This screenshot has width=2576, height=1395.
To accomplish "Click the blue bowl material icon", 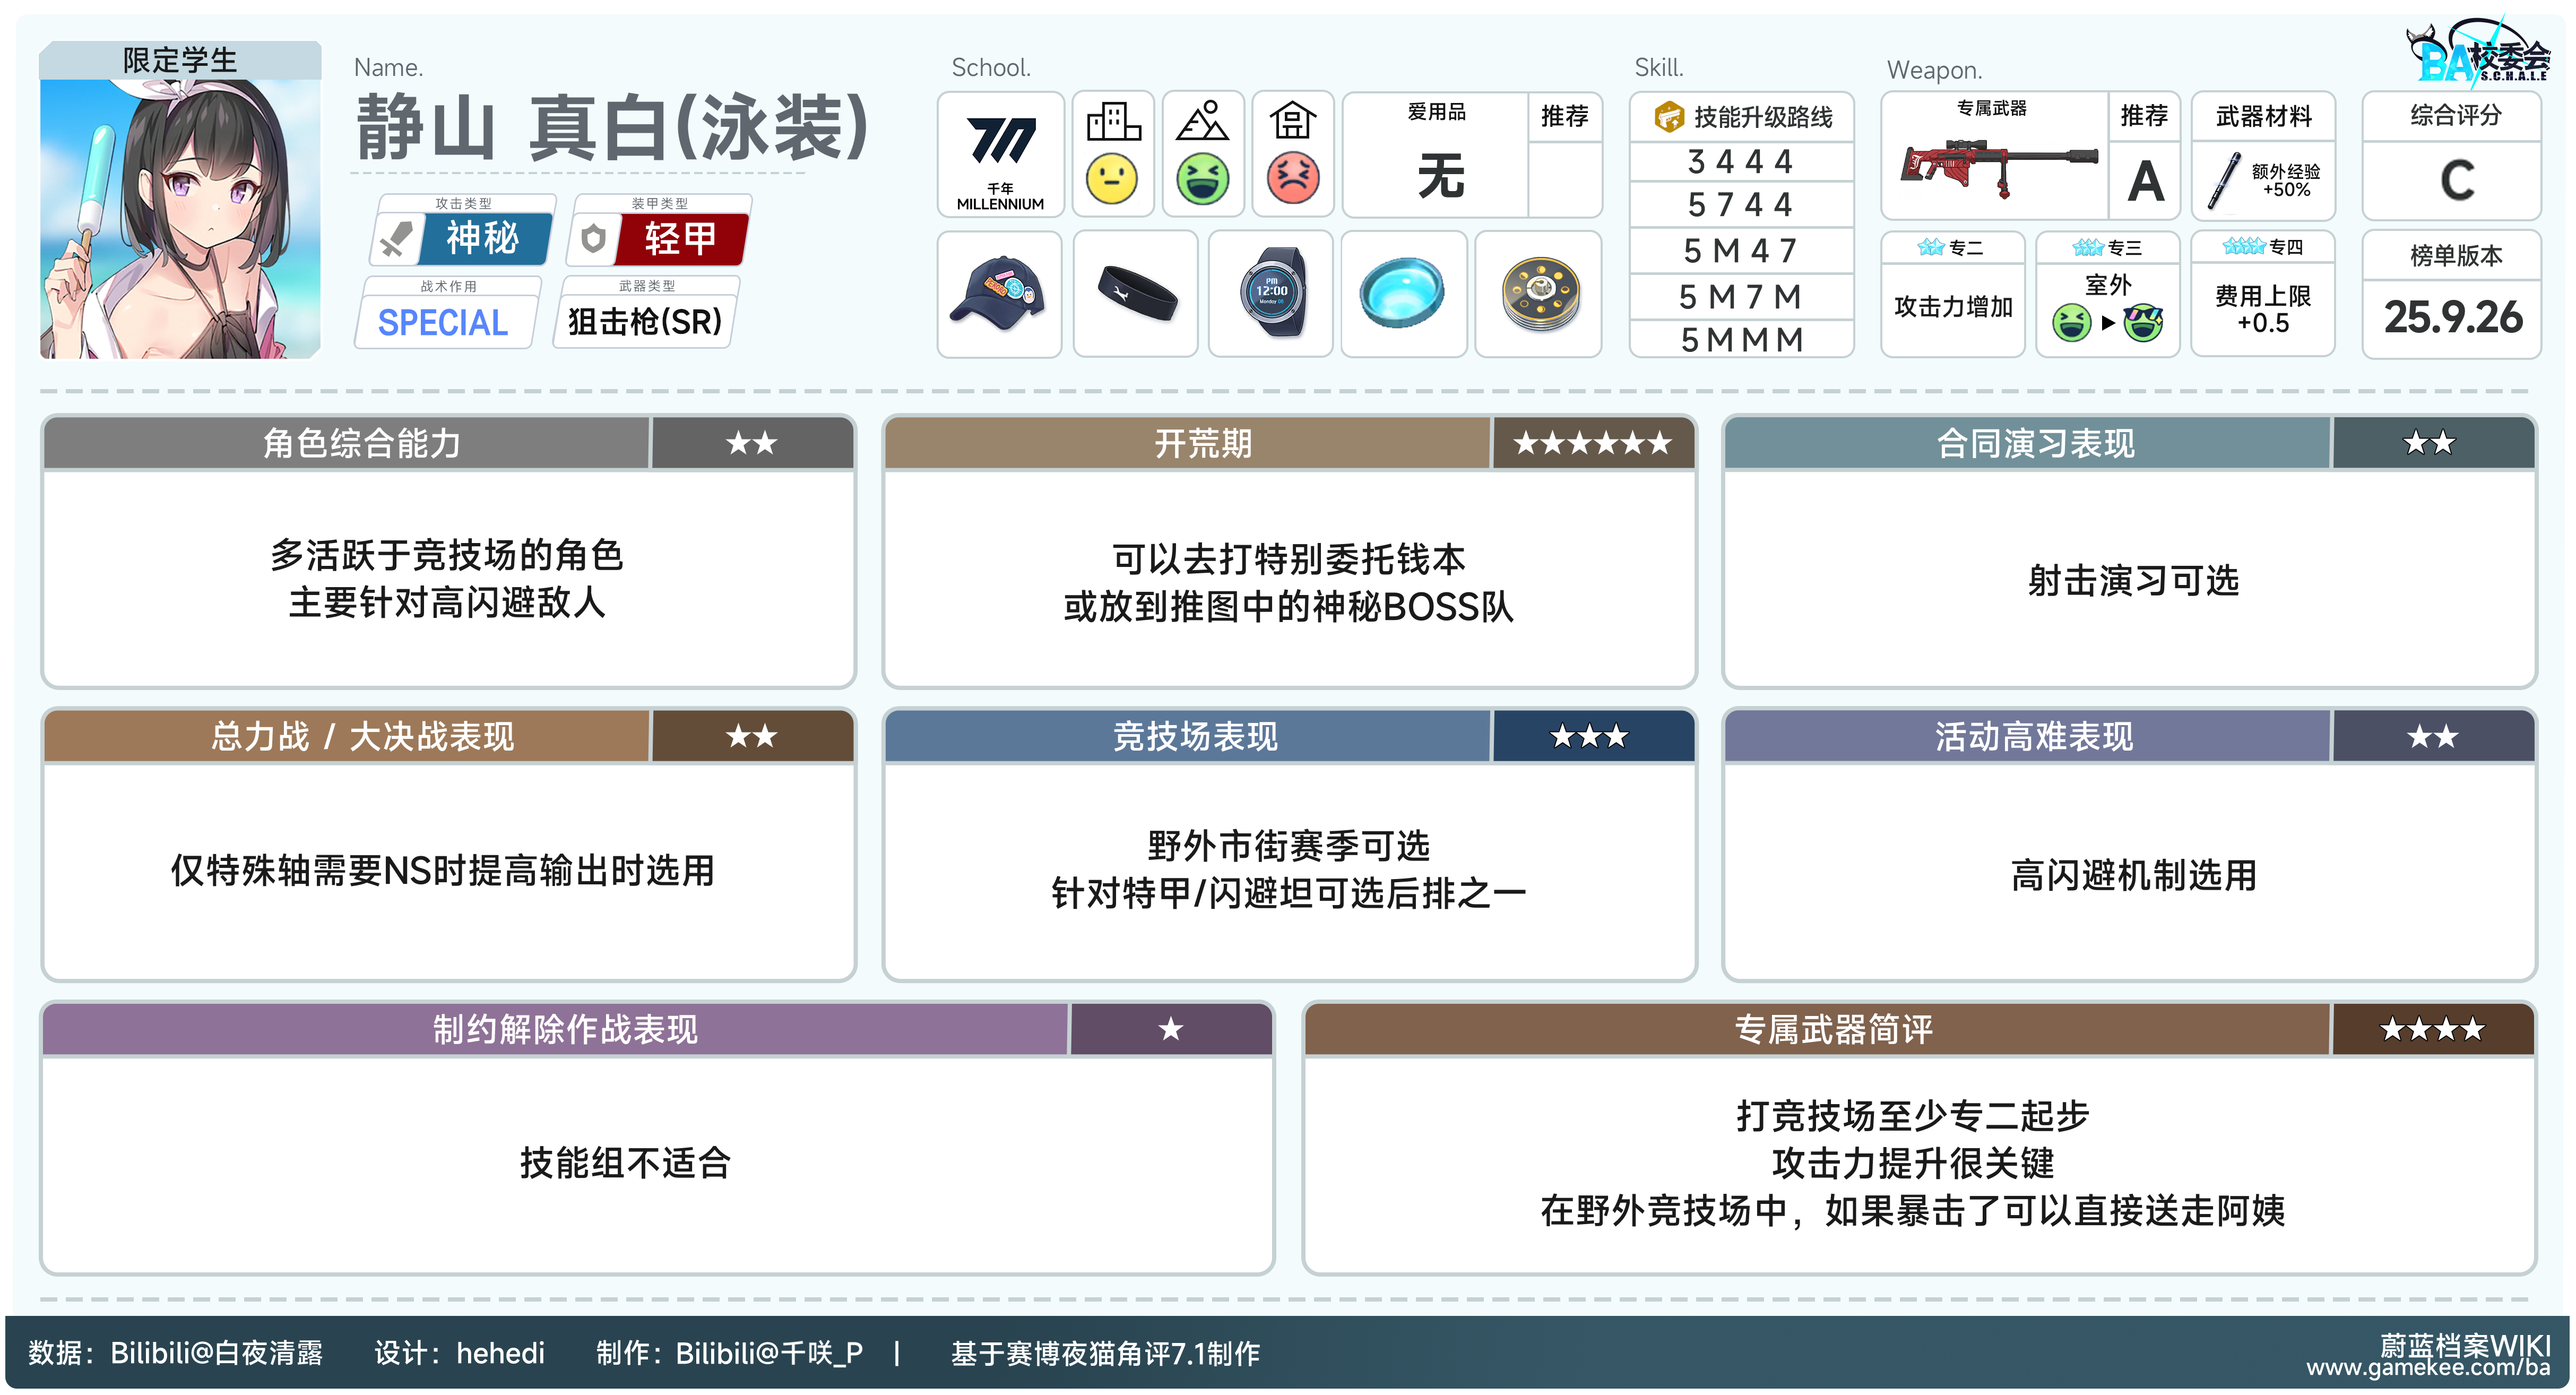I will point(1402,293).
